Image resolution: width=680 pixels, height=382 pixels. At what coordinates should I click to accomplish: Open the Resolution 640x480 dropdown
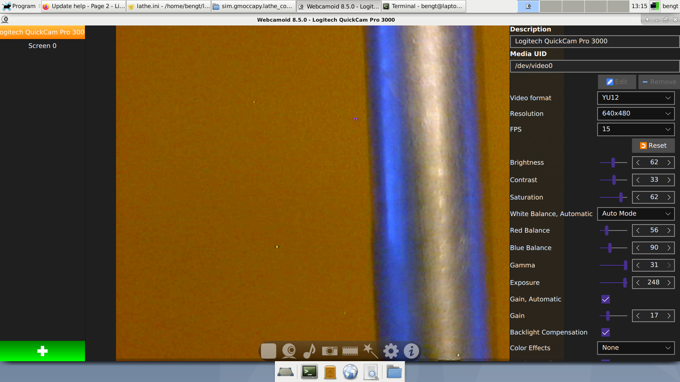[636, 113]
